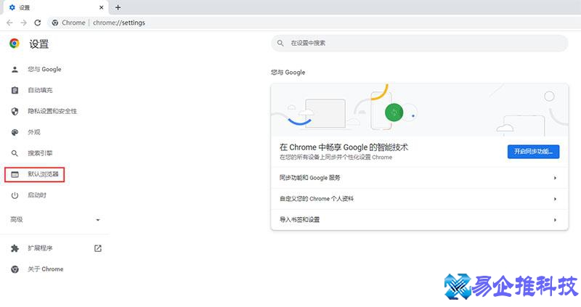Open a new tab with plus button
This screenshot has height=307, width=581.
pos(118,7)
